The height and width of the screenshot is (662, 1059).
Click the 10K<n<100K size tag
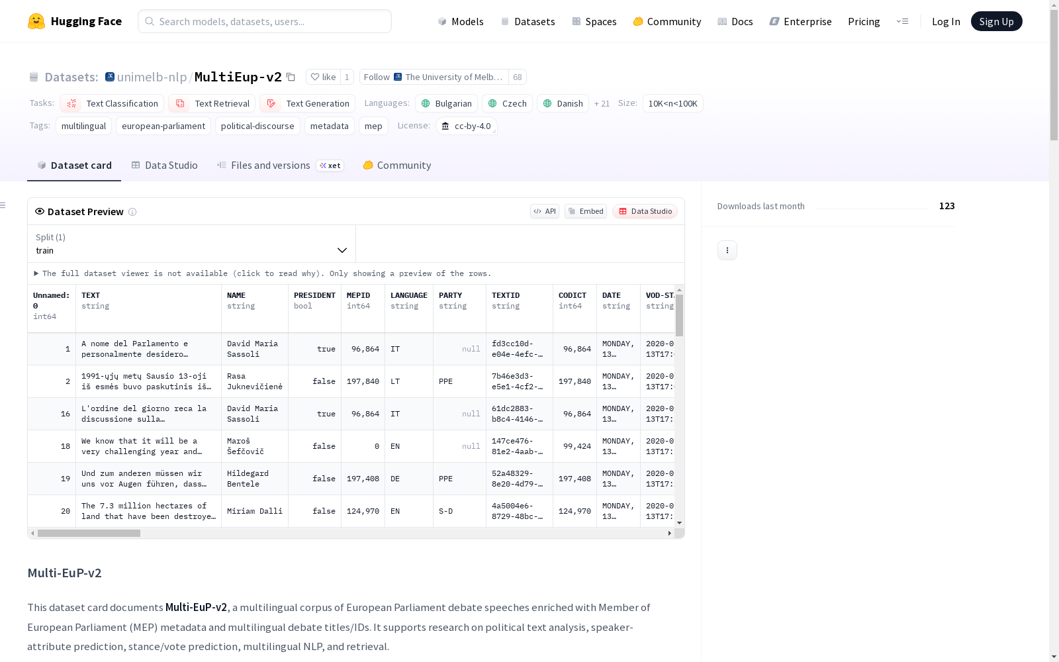(x=672, y=103)
